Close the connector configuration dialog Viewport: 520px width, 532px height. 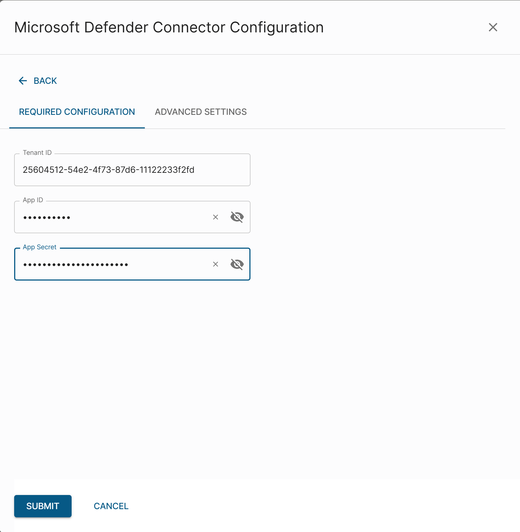[x=493, y=27]
